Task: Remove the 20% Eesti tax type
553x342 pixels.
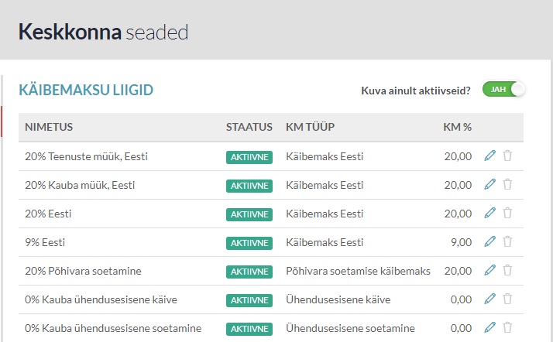Action: point(507,213)
